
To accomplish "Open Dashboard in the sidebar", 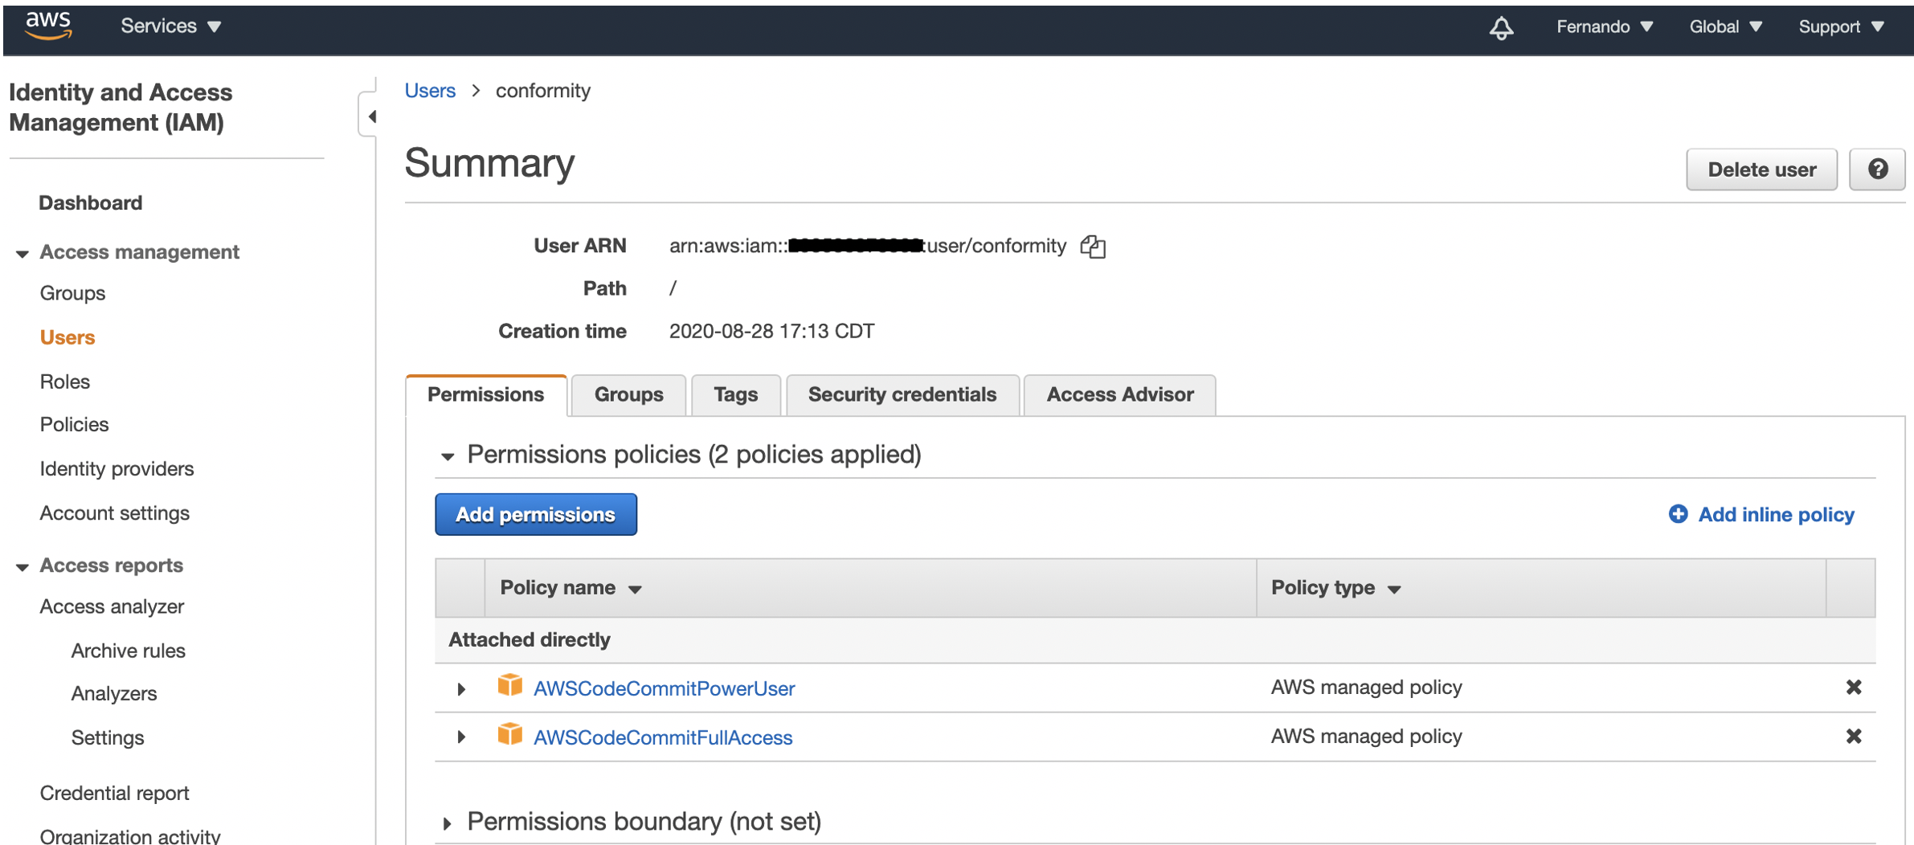I will coord(91,202).
